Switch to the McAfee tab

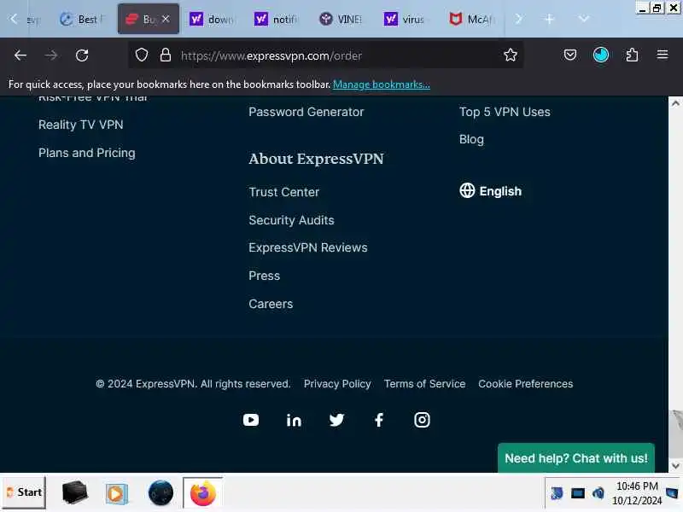[473, 19]
